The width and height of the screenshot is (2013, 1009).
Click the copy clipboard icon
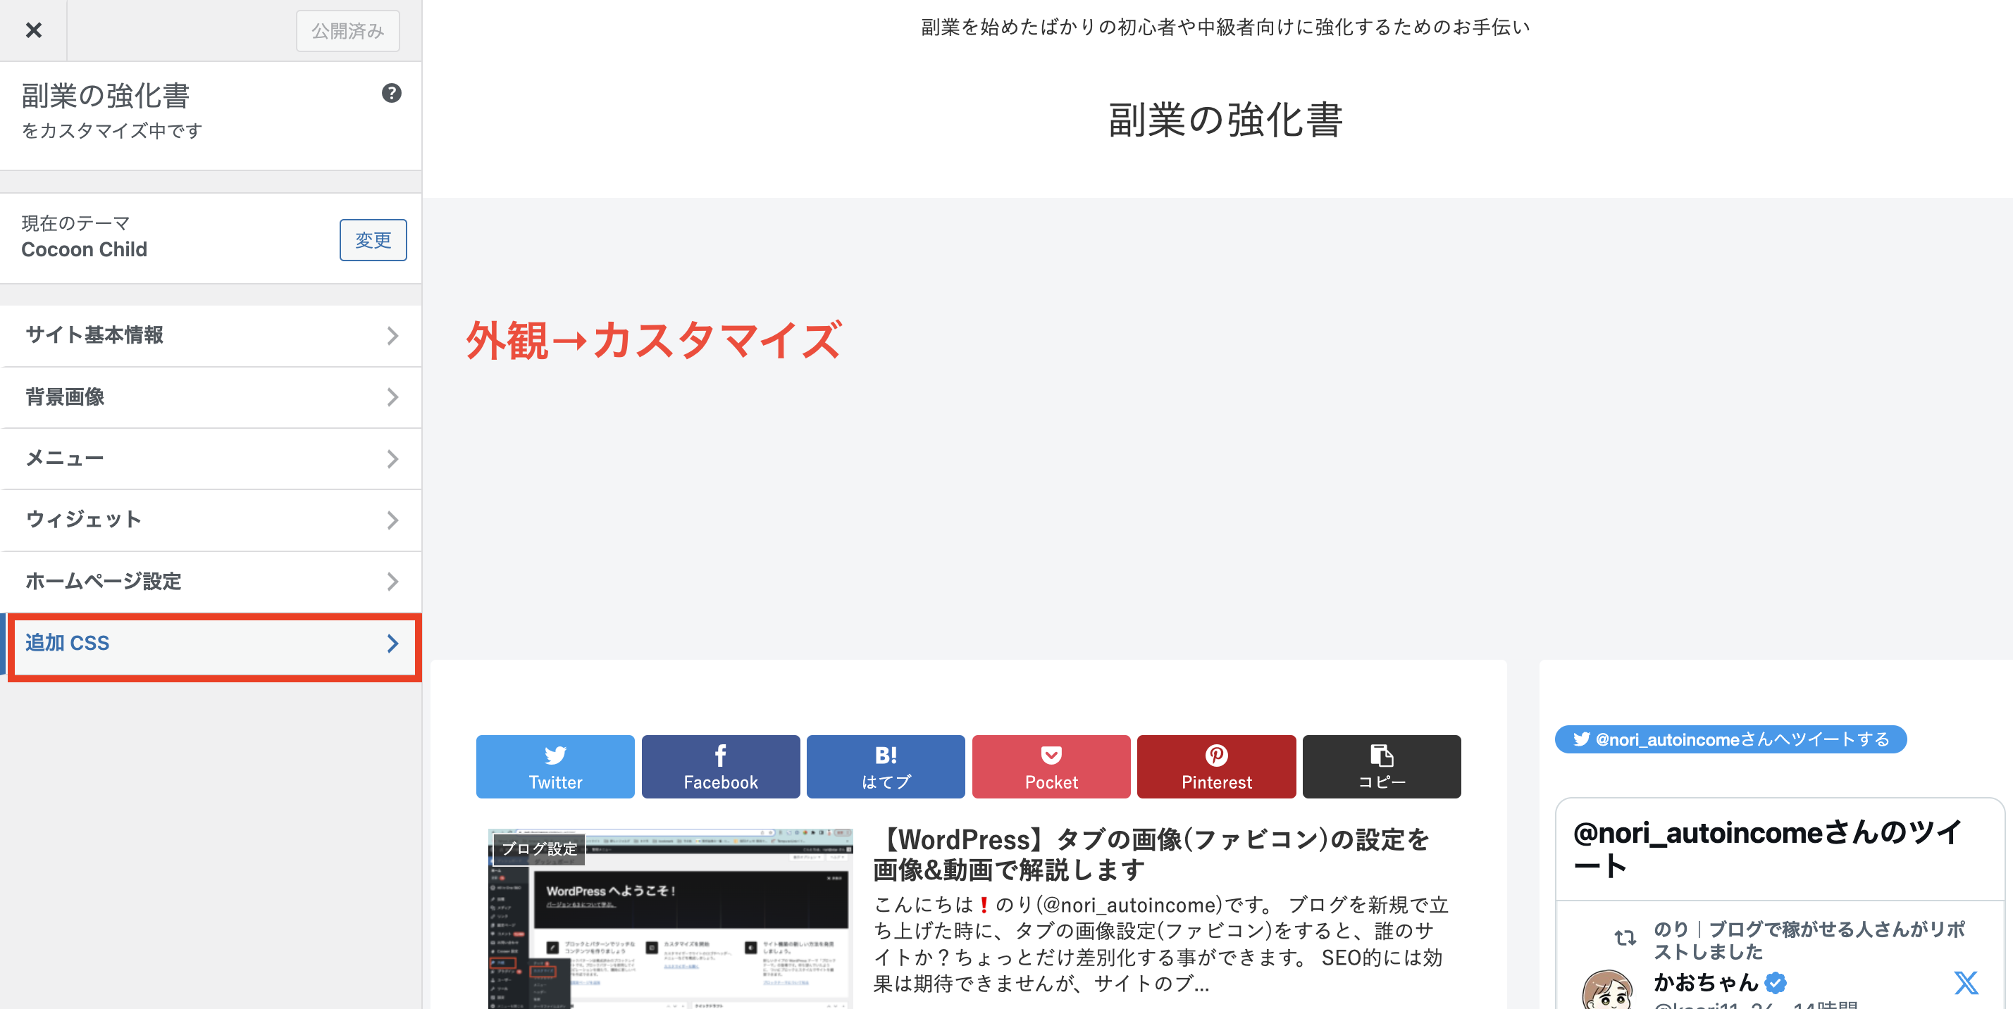pyautogui.click(x=1382, y=756)
